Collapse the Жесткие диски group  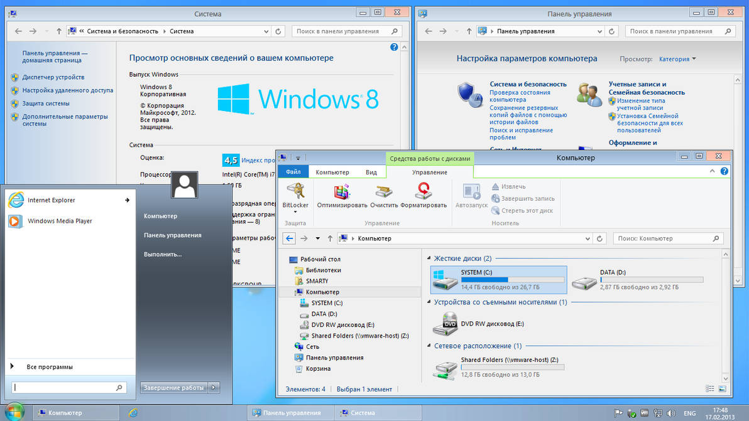tap(429, 258)
